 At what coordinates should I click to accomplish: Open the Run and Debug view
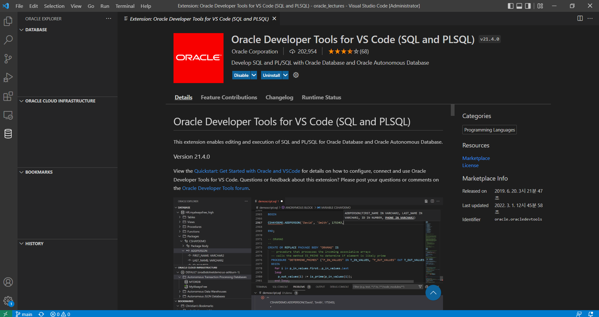point(8,77)
